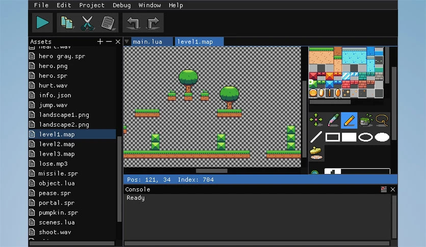Select the paint bucket Fill tool
Screen dimensions: 426x247
[x=366, y=120]
